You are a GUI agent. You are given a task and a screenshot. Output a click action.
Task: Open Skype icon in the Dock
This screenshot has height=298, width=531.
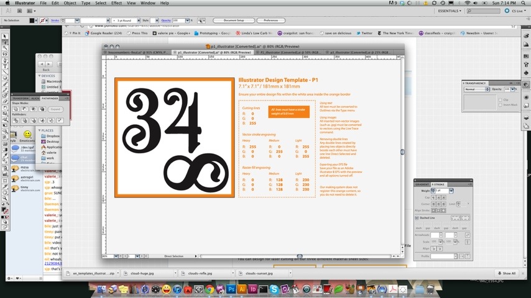[274, 289]
